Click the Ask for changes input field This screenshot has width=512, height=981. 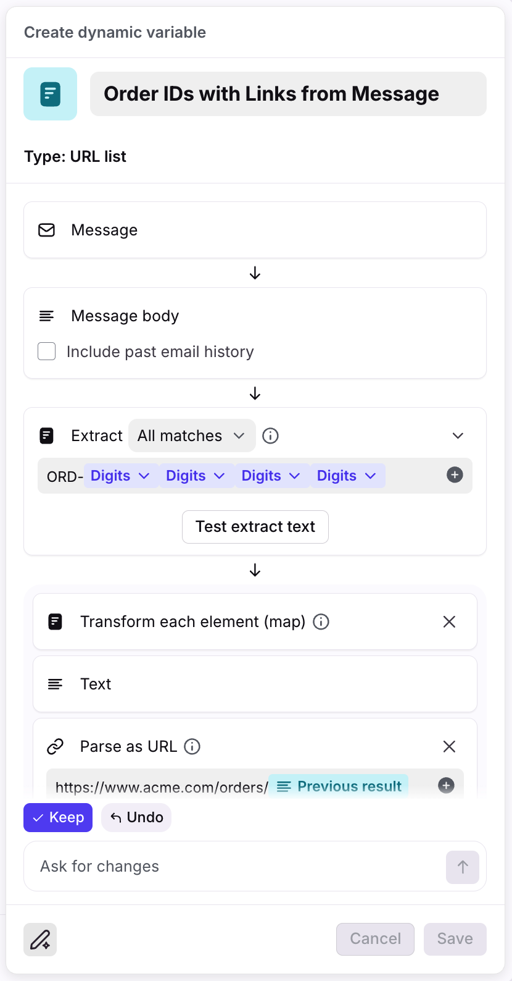coord(234,867)
